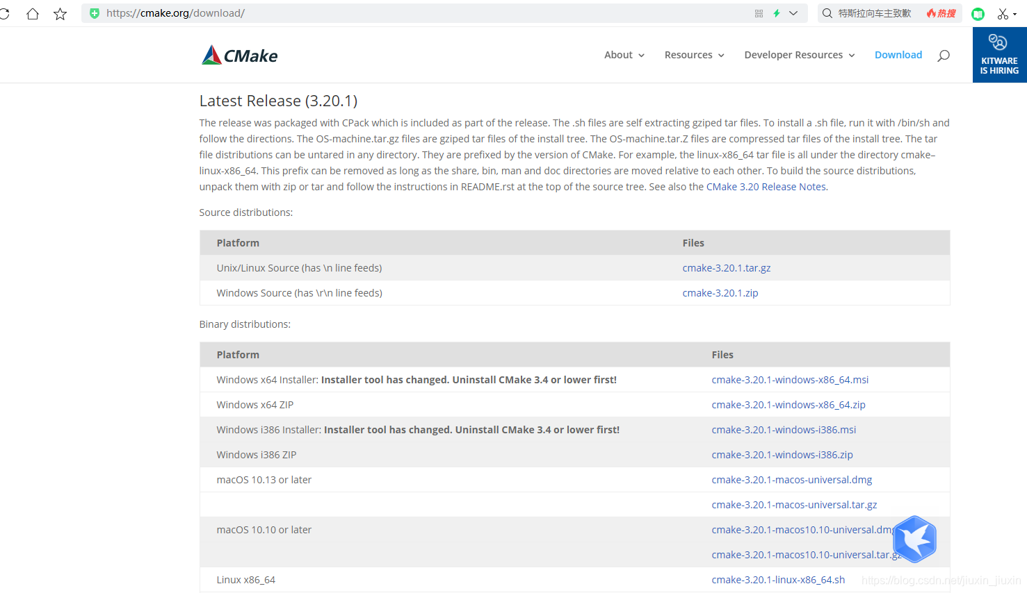Viewport: 1027px width, 593px height.
Task: Select the 'Source distributions:' label
Action: (x=246, y=212)
